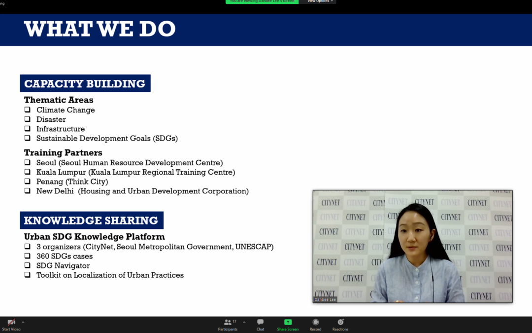Click the "3 organizers" bullet line
This screenshot has width=532, height=333.
[155, 247]
